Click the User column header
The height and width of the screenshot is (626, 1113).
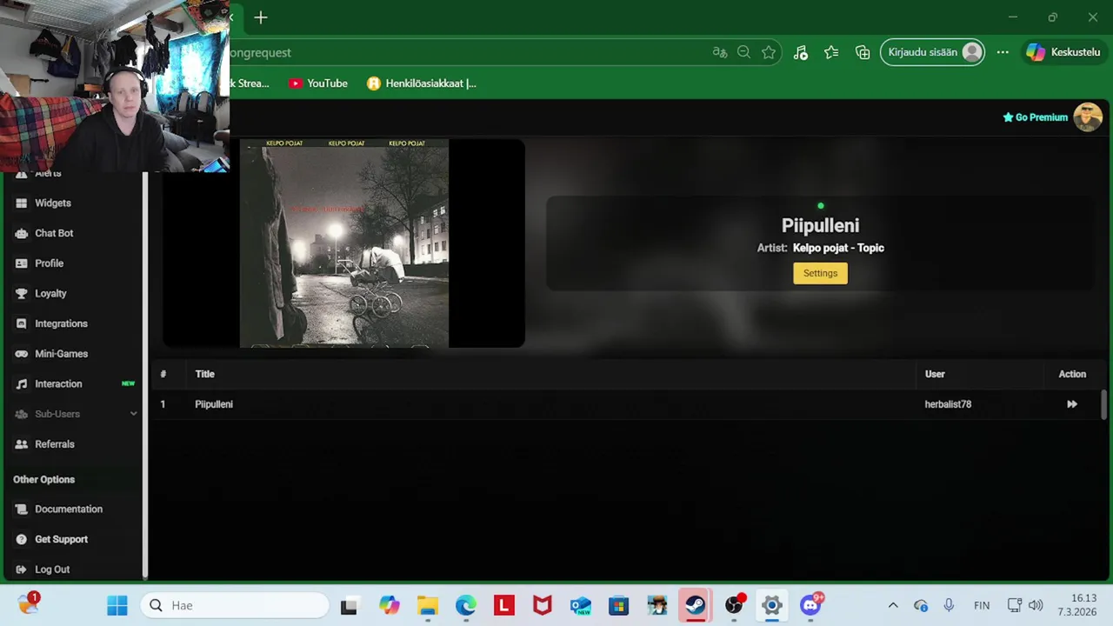coord(935,374)
